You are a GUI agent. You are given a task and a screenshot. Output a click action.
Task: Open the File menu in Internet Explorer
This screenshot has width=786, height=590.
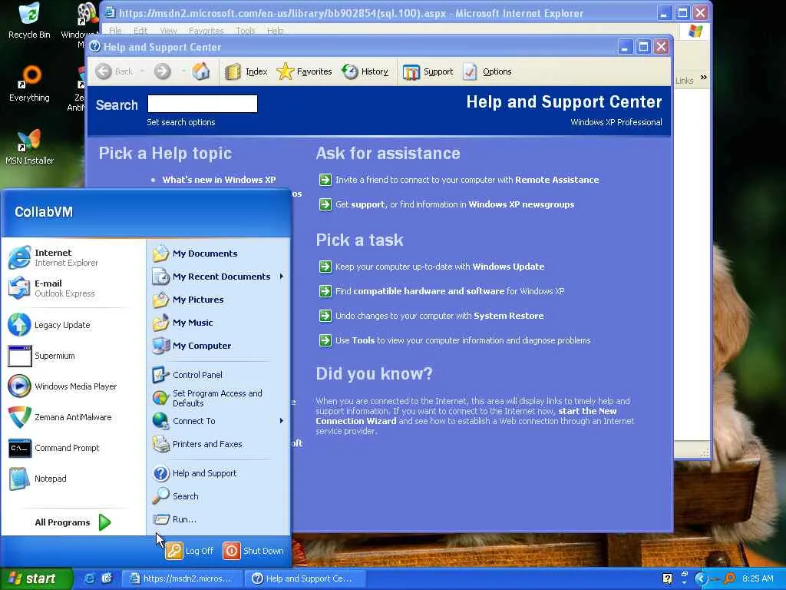point(115,31)
